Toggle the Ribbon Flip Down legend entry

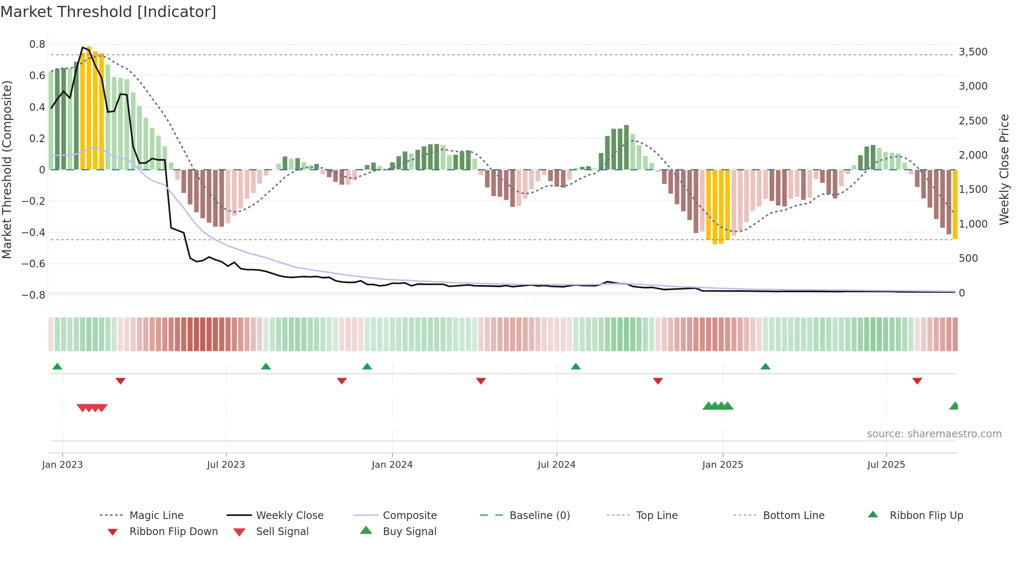tap(163, 531)
